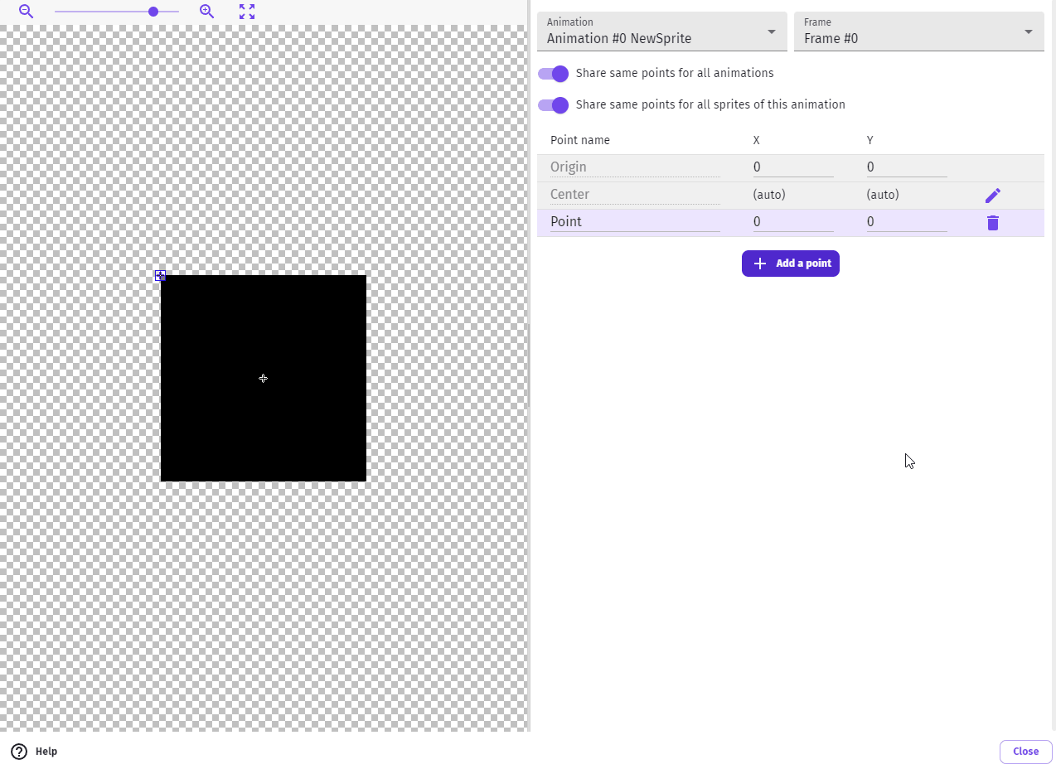The image size is (1056, 769).
Task: Click the Close button
Action: [1026, 752]
